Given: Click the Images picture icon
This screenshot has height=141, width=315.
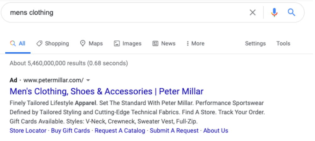Looking at the screenshot, I should tap(117, 43).
